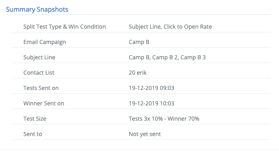Click the Tests 3x 10% - Winner 70% value
This screenshot has width=279, height=153.
point(164,119)
